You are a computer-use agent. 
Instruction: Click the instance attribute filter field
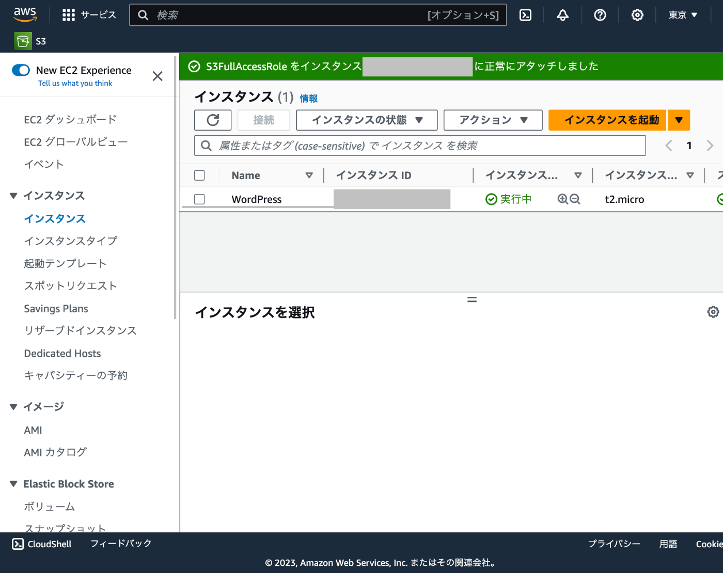(420, 146)
